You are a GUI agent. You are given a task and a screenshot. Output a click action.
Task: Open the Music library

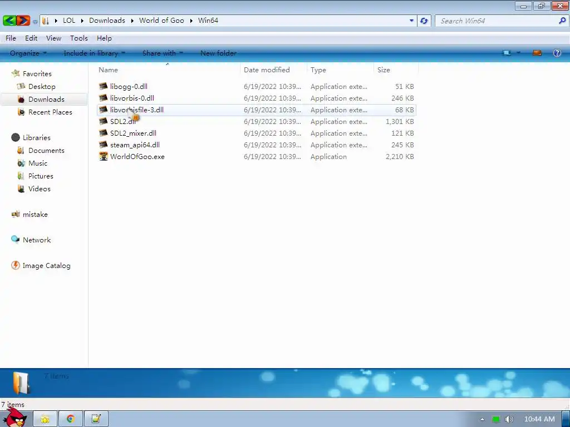pyautogui.click(x=38, y=163)
